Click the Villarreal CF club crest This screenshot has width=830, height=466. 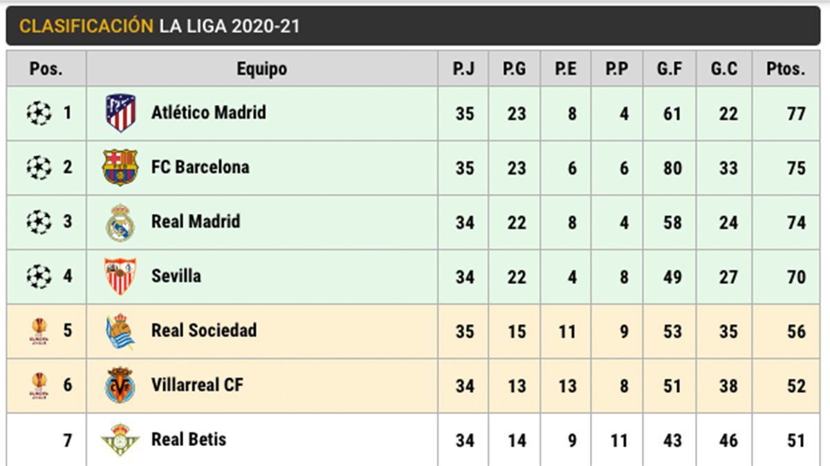coord(120,385)
